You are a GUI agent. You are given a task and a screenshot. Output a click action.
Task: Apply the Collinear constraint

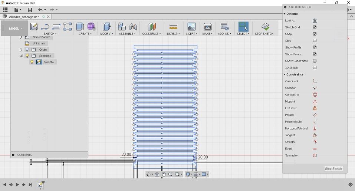click(x=315, y=88)
